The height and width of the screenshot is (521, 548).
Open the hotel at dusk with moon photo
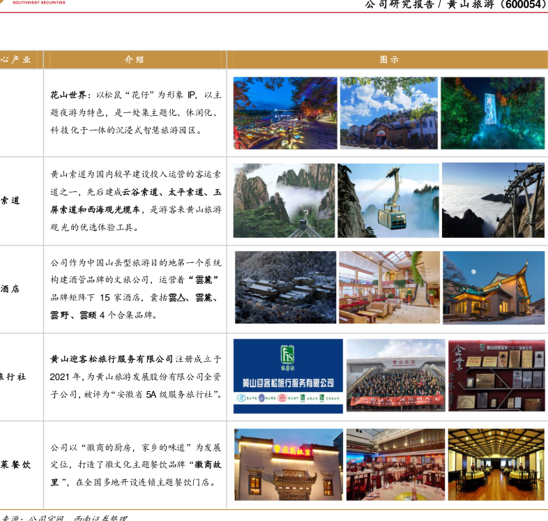[x=493, y=287]
